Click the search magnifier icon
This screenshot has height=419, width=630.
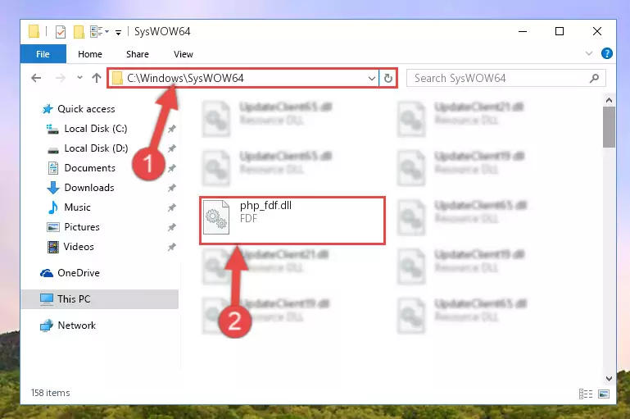click(x=594, y=78)
